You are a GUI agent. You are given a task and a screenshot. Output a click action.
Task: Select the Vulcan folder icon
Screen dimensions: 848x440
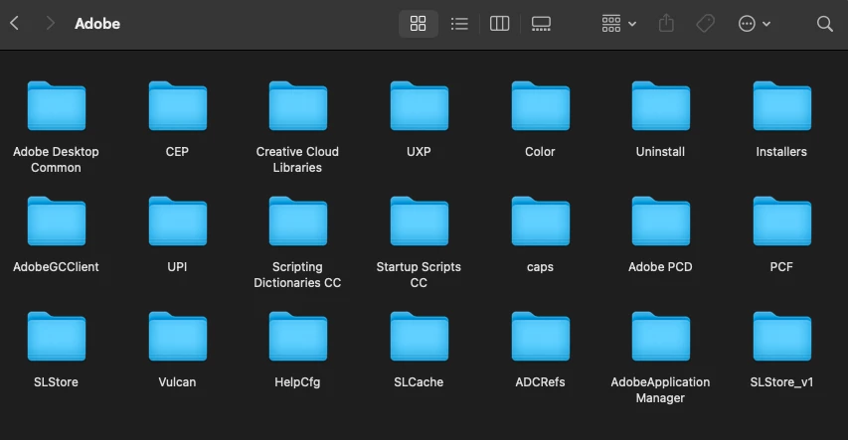pyautogui.click(x=177, y=337)
